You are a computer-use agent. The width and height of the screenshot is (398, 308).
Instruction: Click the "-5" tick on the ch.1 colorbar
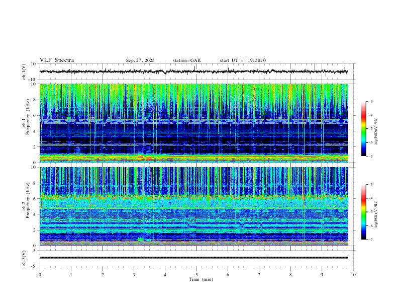(x=371, y=129)
